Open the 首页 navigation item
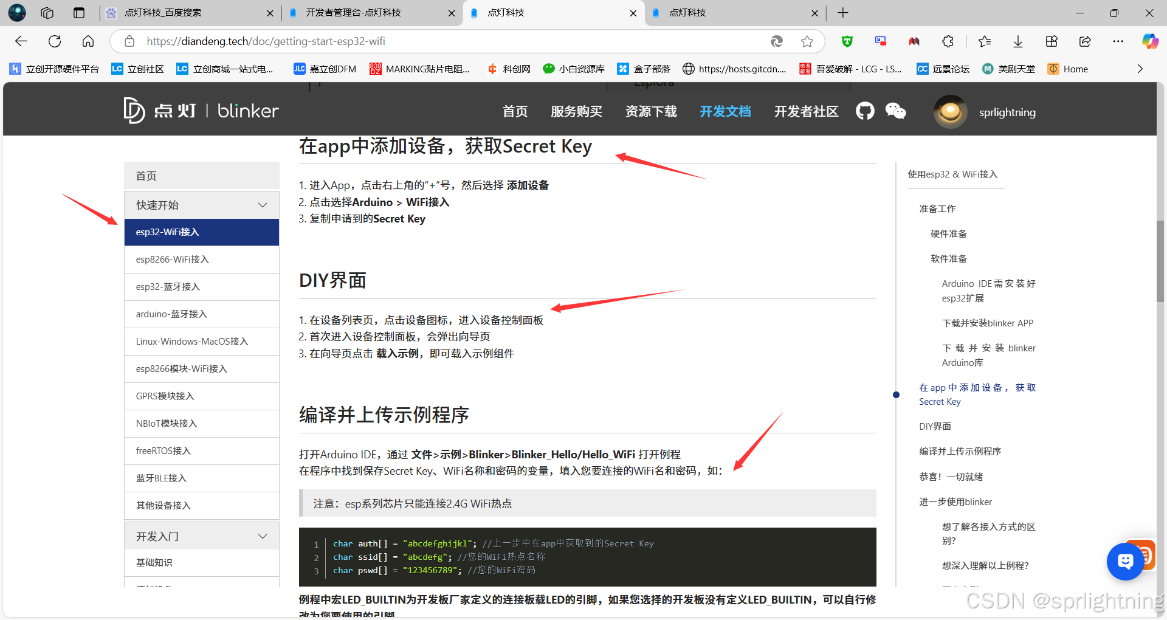 [x=515, y=111]
